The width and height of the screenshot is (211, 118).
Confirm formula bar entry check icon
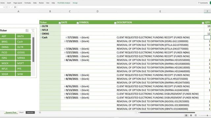coord(12,7)
